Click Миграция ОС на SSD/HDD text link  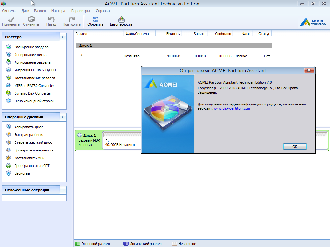pos(35,70)
